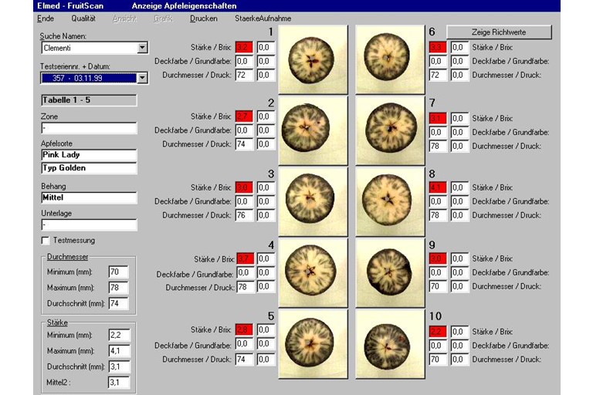Select apple image number 1
The image size is (593, 395).
[313, 59]
